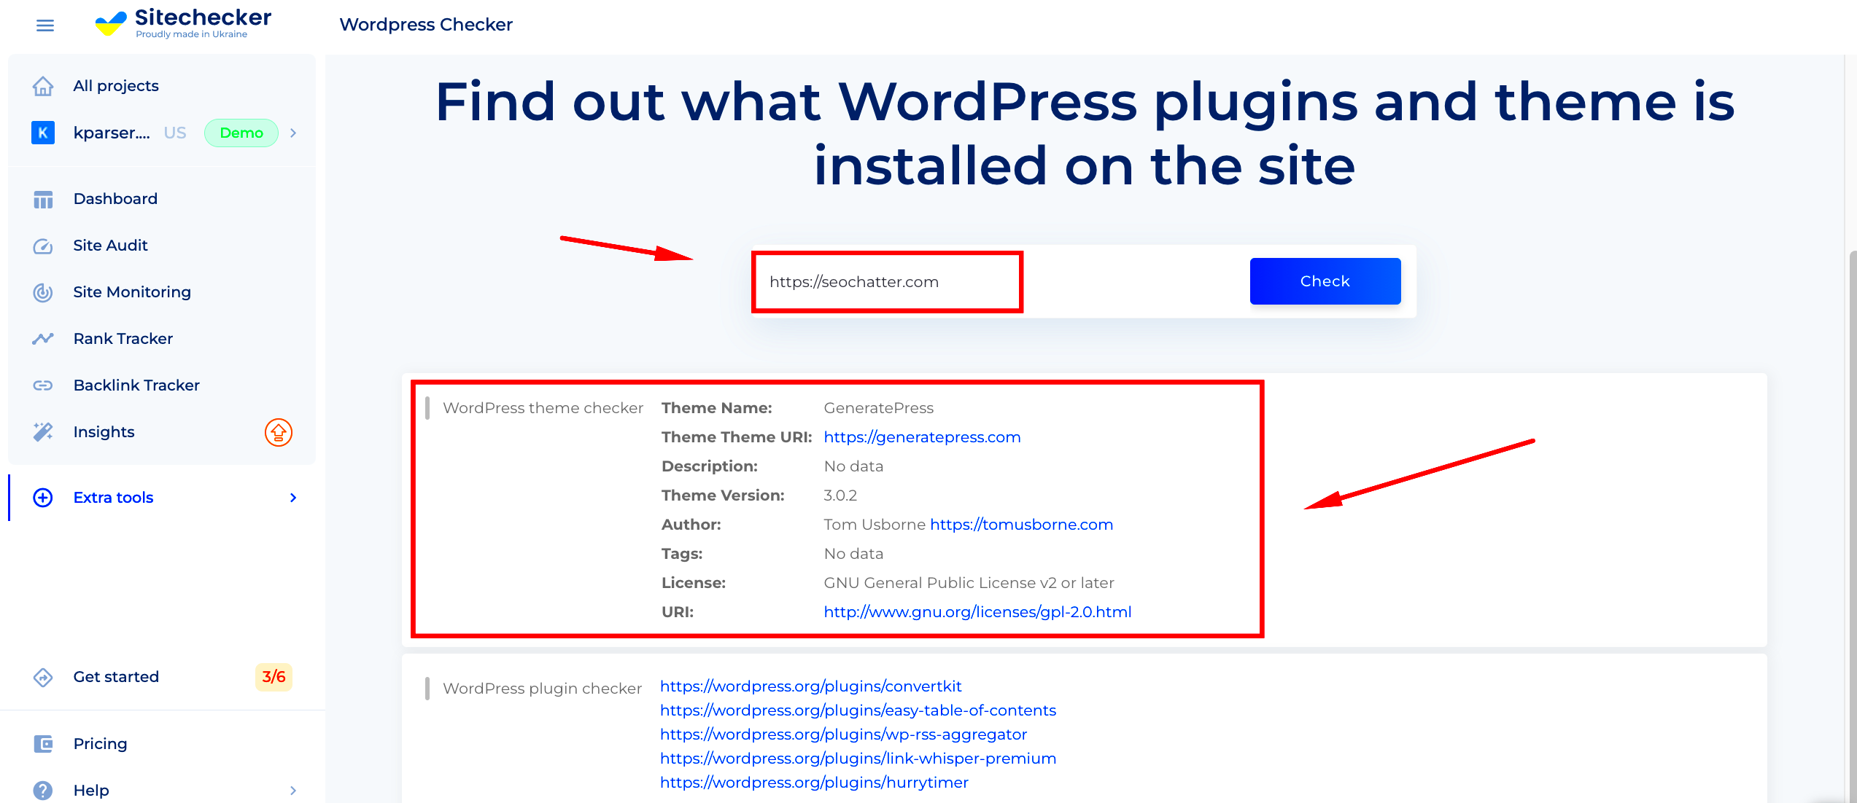Click the 3/6 progress badge
This screenshot has height=803, width=1857.
[x=274, y=677]
